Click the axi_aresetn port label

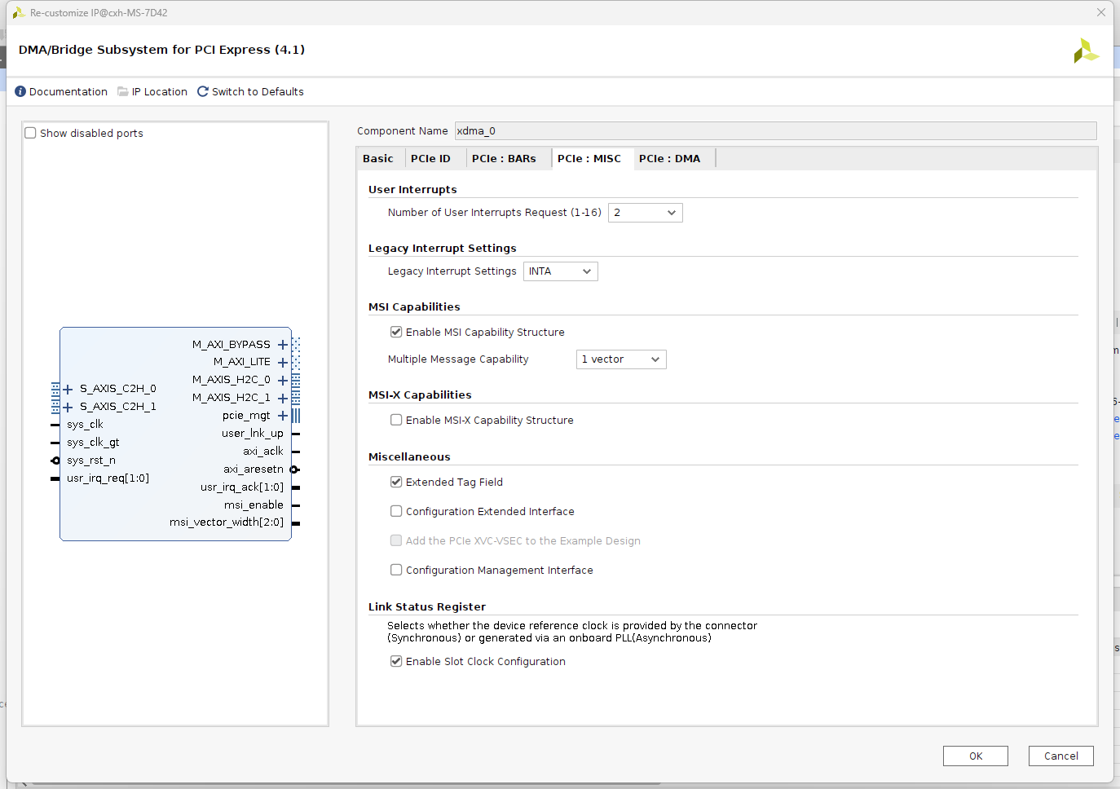point(254,469)
